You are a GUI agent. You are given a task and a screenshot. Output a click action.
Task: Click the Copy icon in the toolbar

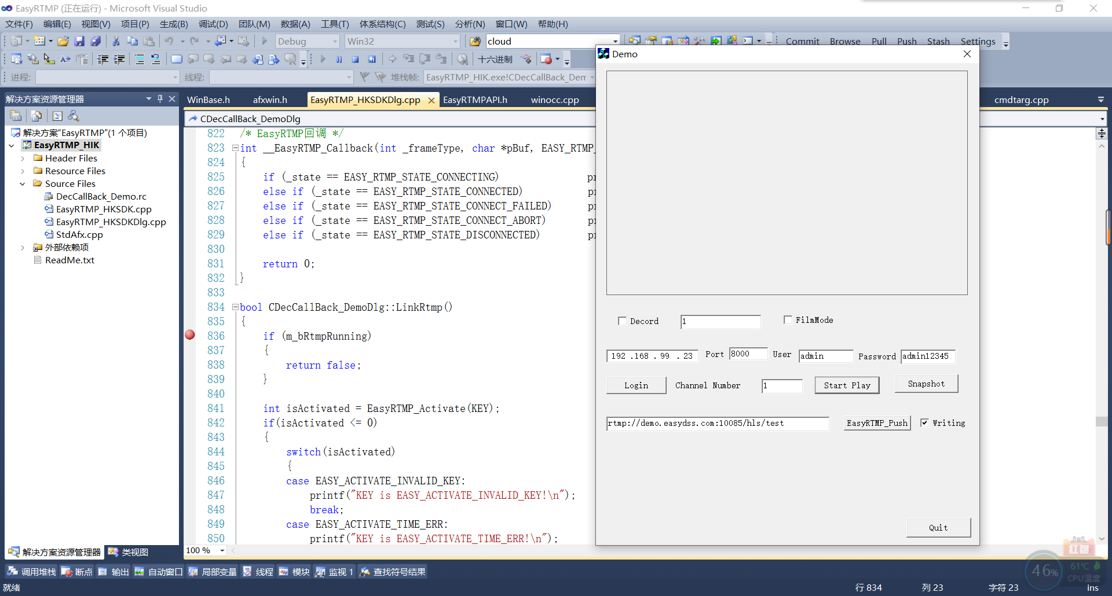click(x=132, y=41)
